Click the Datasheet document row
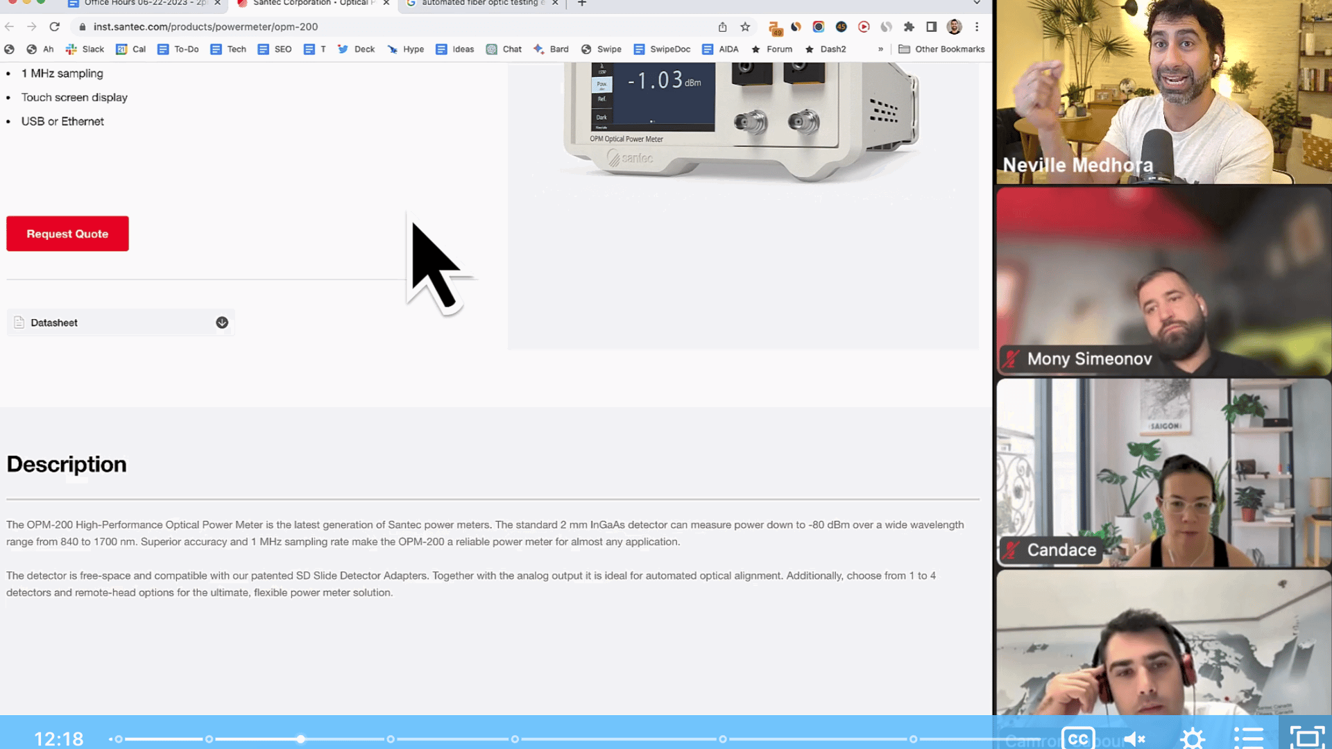This screenshot has height=749, width=1332. (x=121, y=322)
